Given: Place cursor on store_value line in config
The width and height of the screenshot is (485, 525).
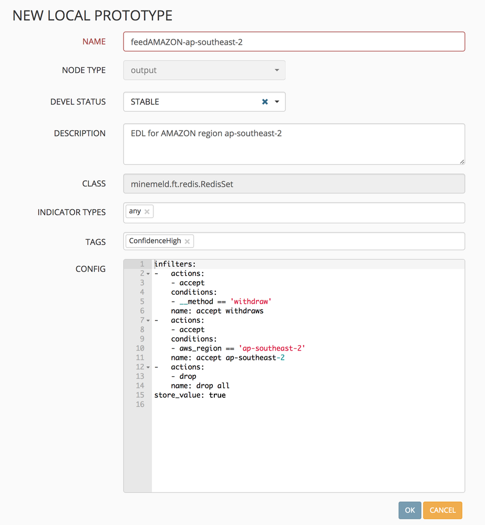Looking at the screenshot, I should point(190,395).
